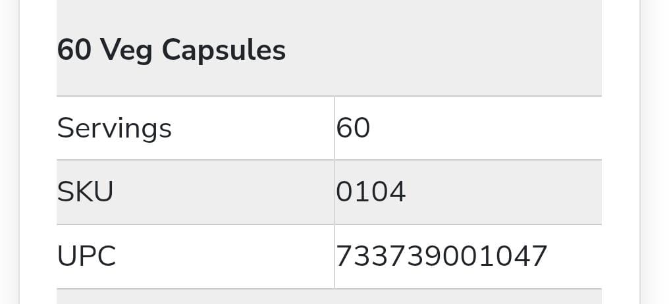Click the partially visible gray row below UPC
669x304 pixels.
click(x=329, y=297)
